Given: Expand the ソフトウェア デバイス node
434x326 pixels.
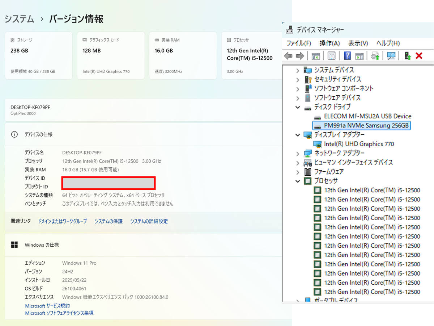Looking at the screenshot, I should pyautogui.click(x=298, y=98).
